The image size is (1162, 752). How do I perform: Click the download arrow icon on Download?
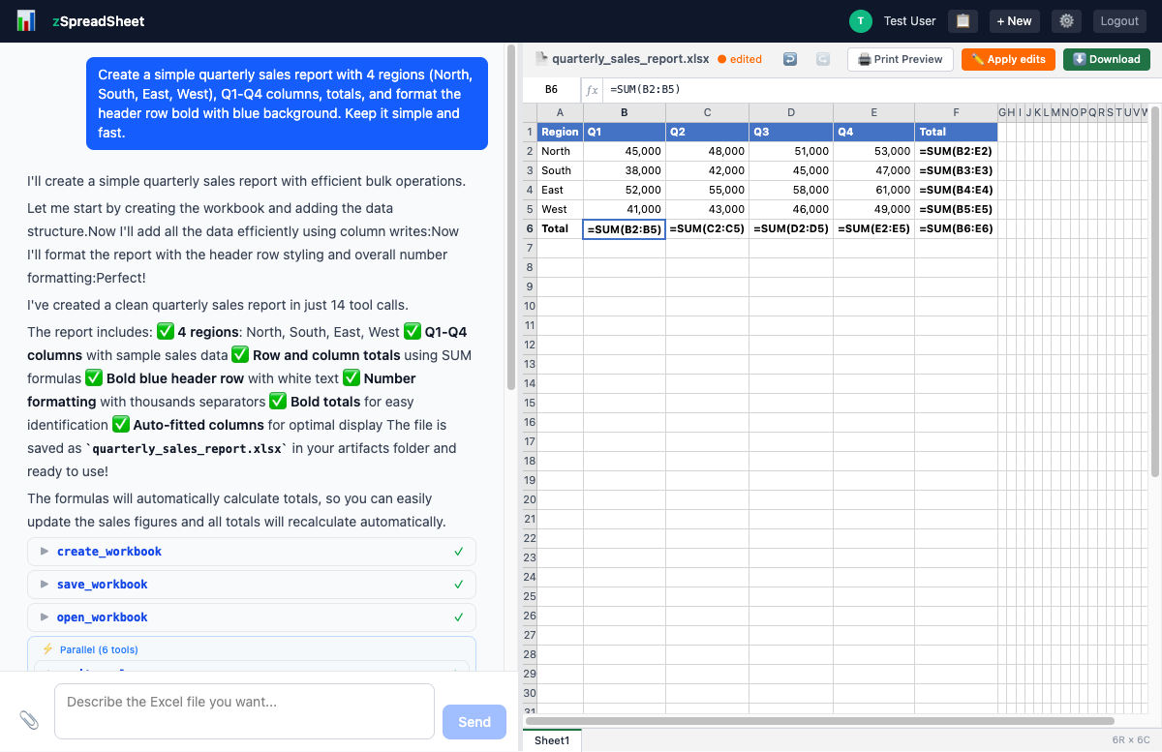1077,59
